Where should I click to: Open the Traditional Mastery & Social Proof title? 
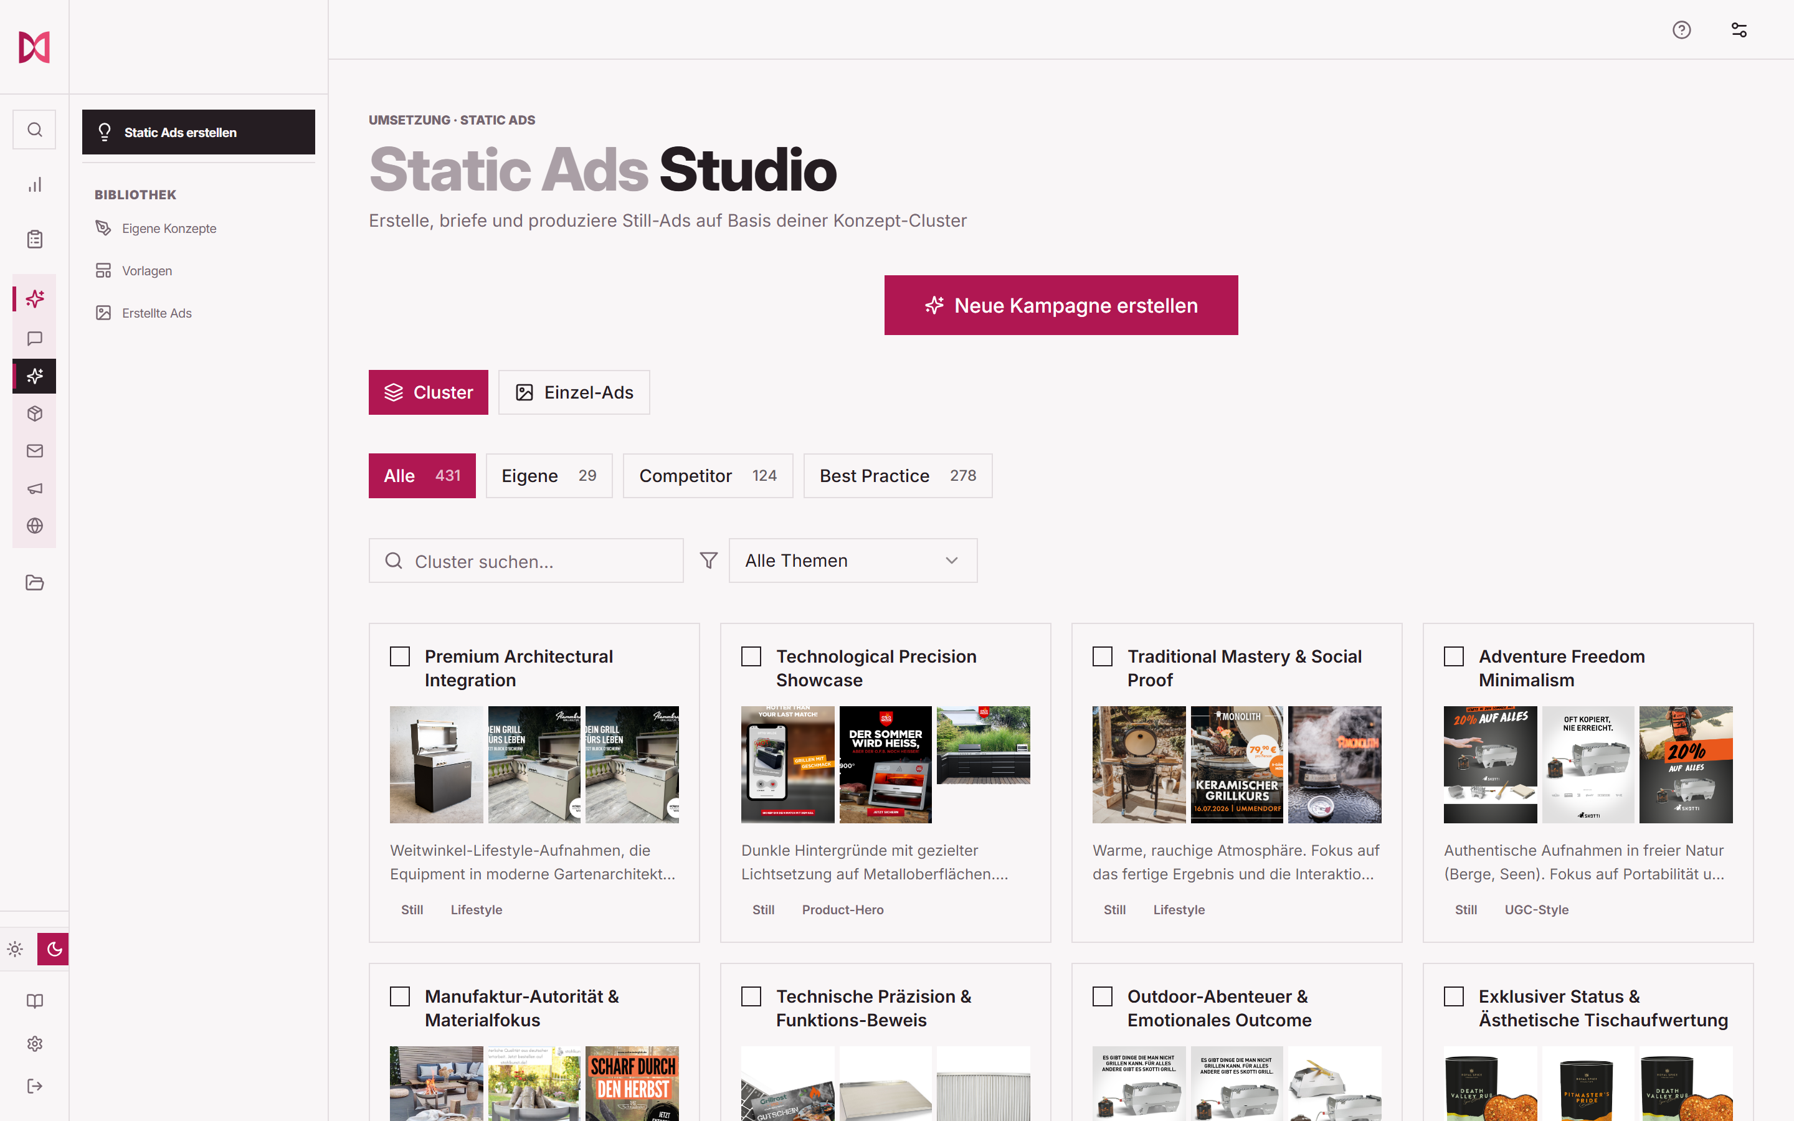point(1245,668)
